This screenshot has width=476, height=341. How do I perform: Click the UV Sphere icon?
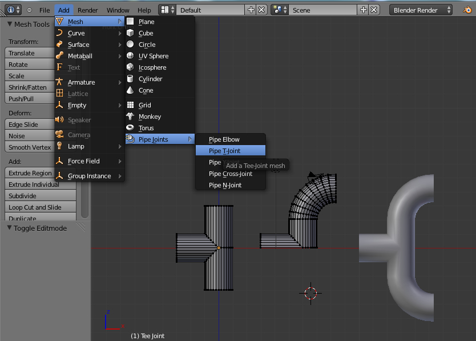(130, 55)
